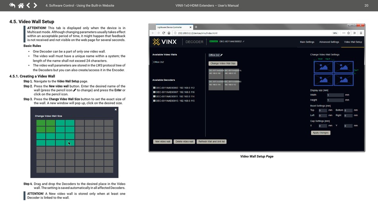378x212 pixels.
Task: Click Refresh Wall and Unit list
Action: 212,142
